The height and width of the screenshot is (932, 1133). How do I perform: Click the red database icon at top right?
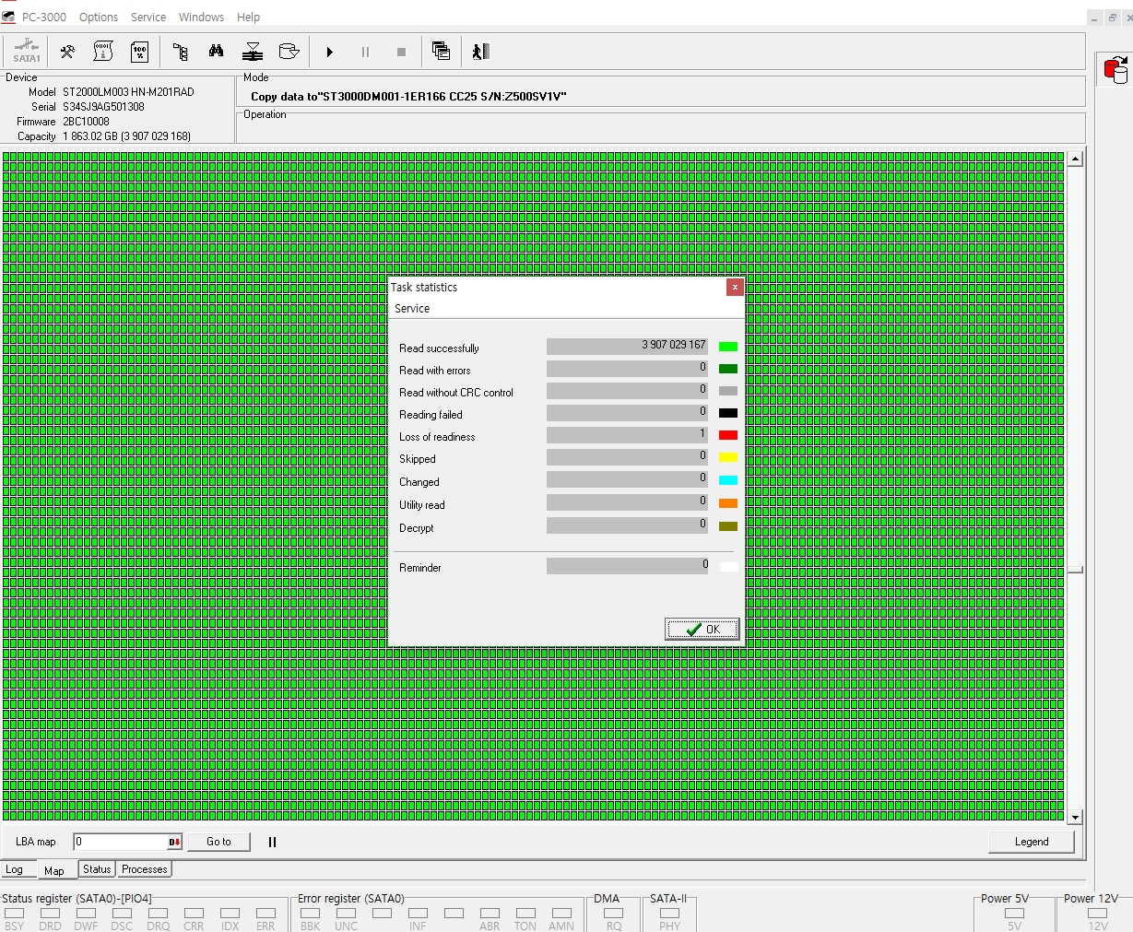point(1115,70)
